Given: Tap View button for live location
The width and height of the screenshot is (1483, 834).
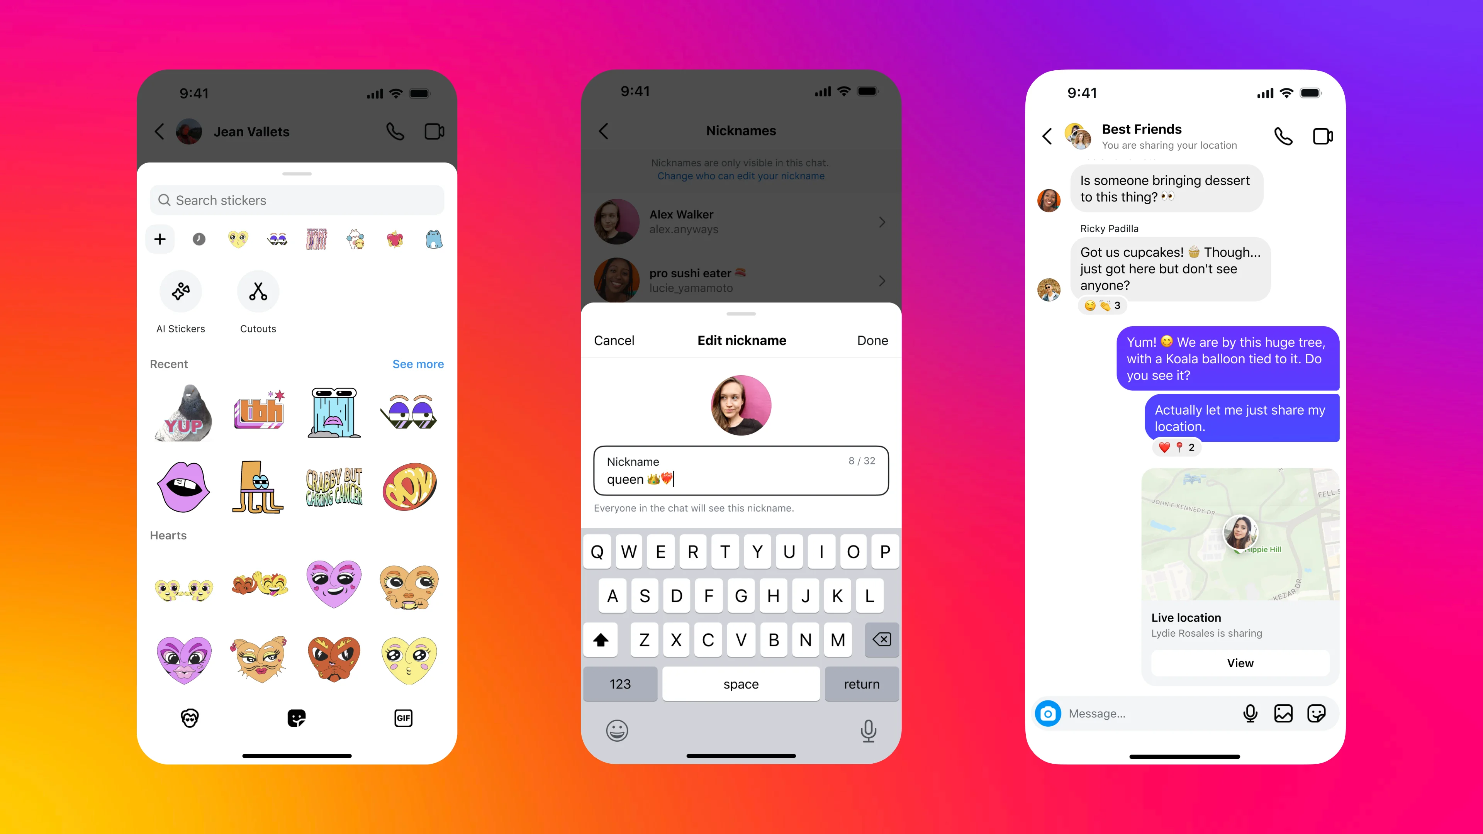Looking at the screenshot, I should (1240, 663).
